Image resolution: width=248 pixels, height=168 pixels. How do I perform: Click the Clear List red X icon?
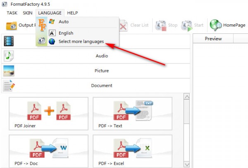click(123, 26)
